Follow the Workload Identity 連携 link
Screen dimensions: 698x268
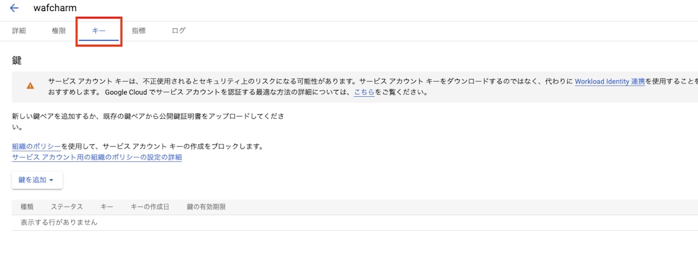pos(610,82)
